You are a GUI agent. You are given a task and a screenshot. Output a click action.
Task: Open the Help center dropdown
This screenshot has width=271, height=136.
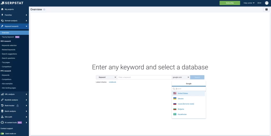pyautogui.click(x=249, y=3)
